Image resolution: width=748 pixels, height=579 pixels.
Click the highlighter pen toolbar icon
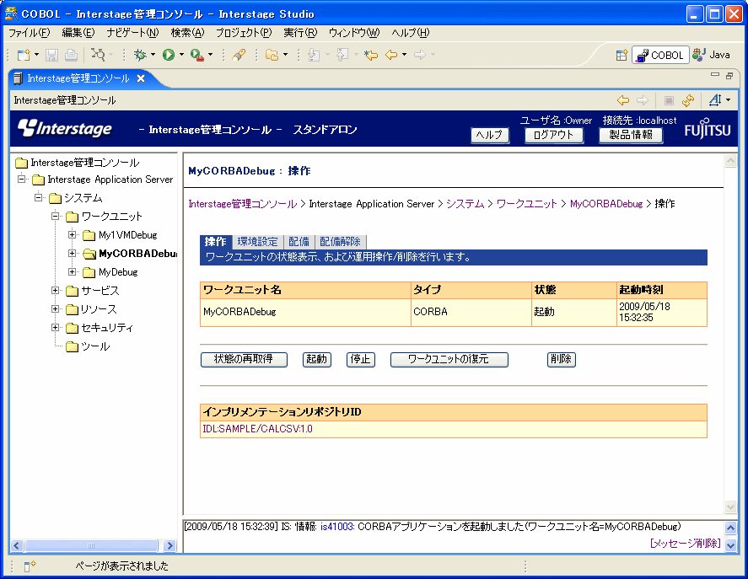tap(239, 56)
